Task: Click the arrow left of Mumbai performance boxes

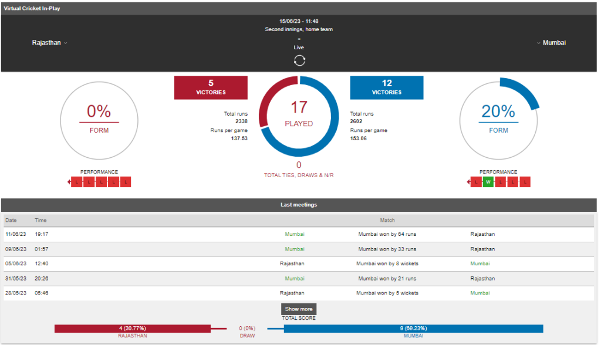Action: pos(468,182)
